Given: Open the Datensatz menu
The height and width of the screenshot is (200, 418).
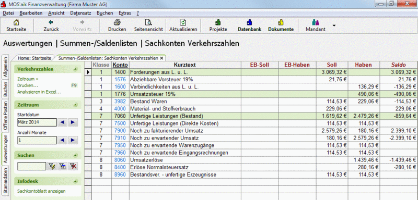Looking at the screenshot, I should tap(81, 12).
